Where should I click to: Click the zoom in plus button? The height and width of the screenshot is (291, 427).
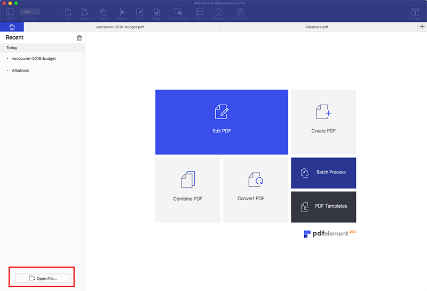(57, 12)
